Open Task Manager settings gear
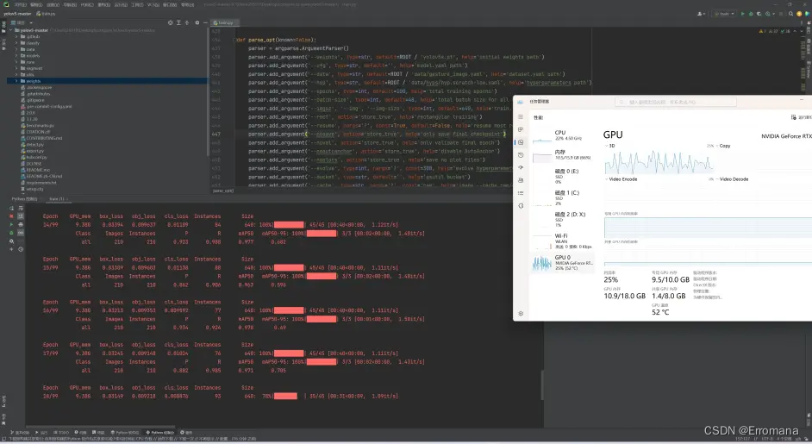Viewport: 812px width, 444px height. point(521,314)
